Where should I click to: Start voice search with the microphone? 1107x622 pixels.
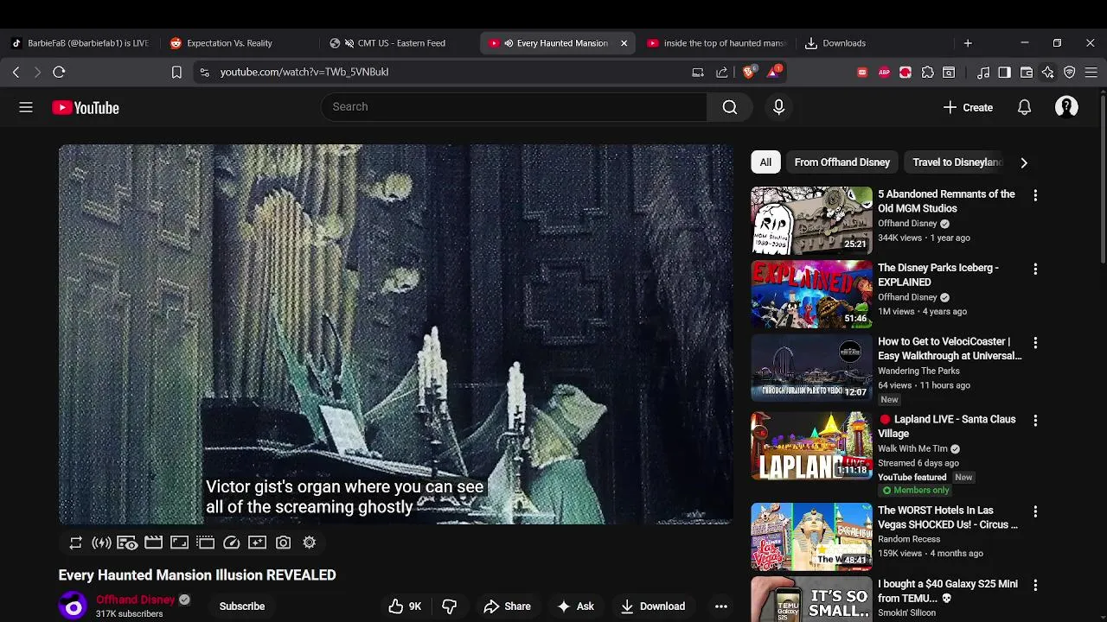(x=778, y=107)
